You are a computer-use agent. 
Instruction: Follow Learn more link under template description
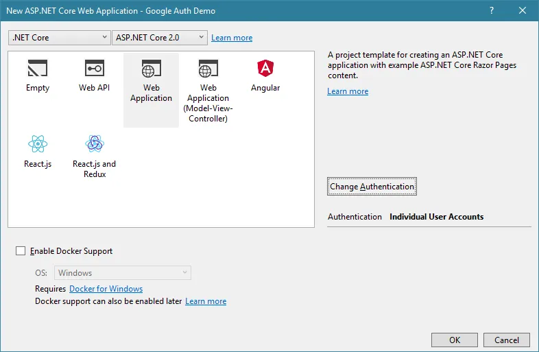pyautogui.click(x=348, y=91)
